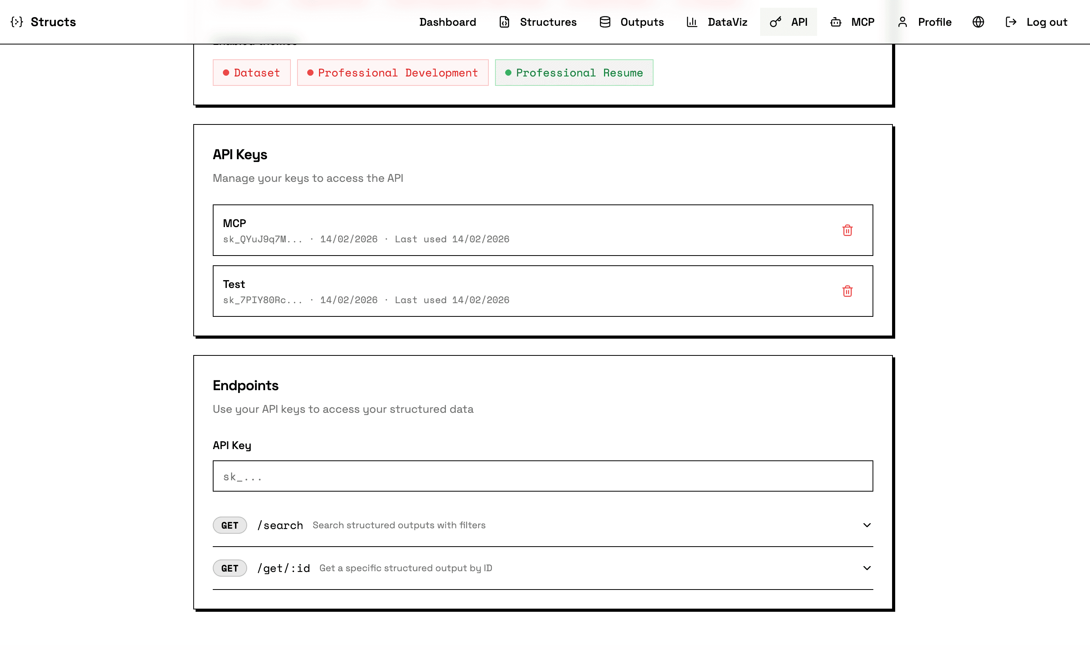
Task: Click the Structs logo icon
Action: tap(17, 21)
